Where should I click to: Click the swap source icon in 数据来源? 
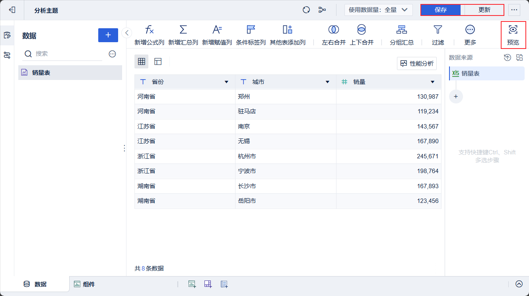[519, 58]
